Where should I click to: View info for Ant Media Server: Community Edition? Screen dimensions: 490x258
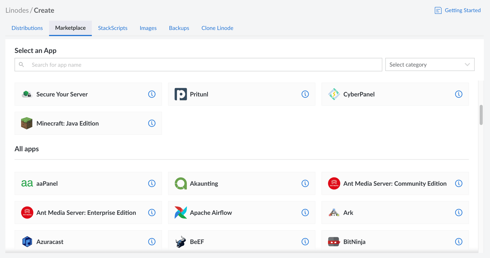[x=459, y=183]
